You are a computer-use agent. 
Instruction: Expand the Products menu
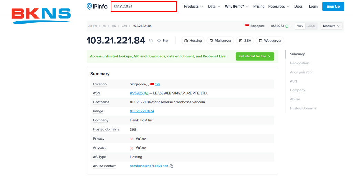coord(193,7)
